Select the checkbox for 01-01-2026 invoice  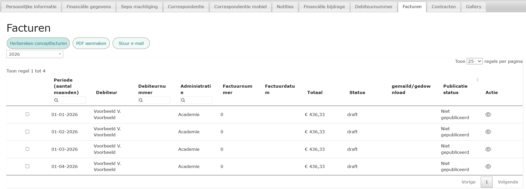tap(27, 114)
